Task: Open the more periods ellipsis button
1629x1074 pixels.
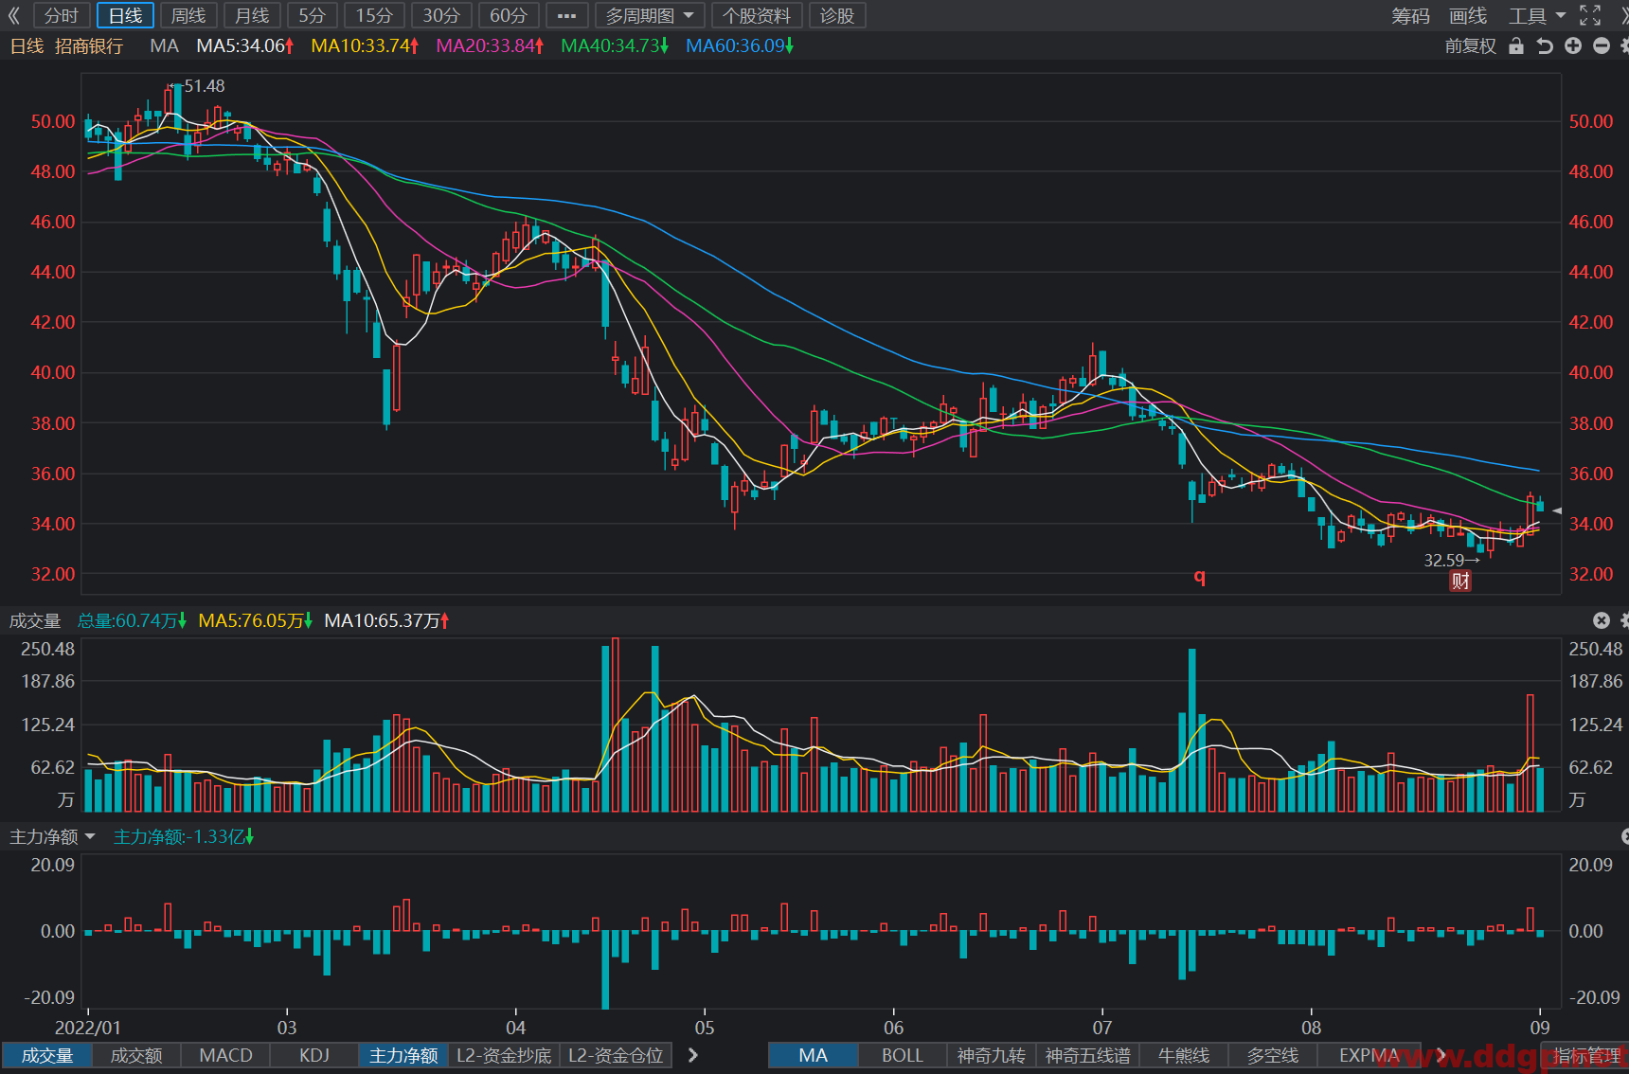Action: pos(566,16)
